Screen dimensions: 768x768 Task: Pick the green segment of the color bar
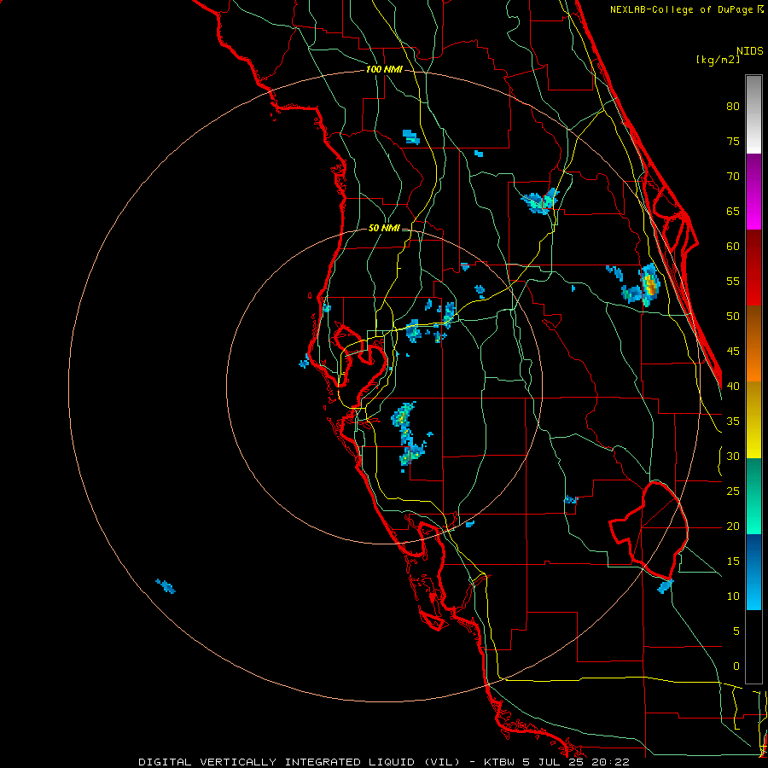[753, 496]
